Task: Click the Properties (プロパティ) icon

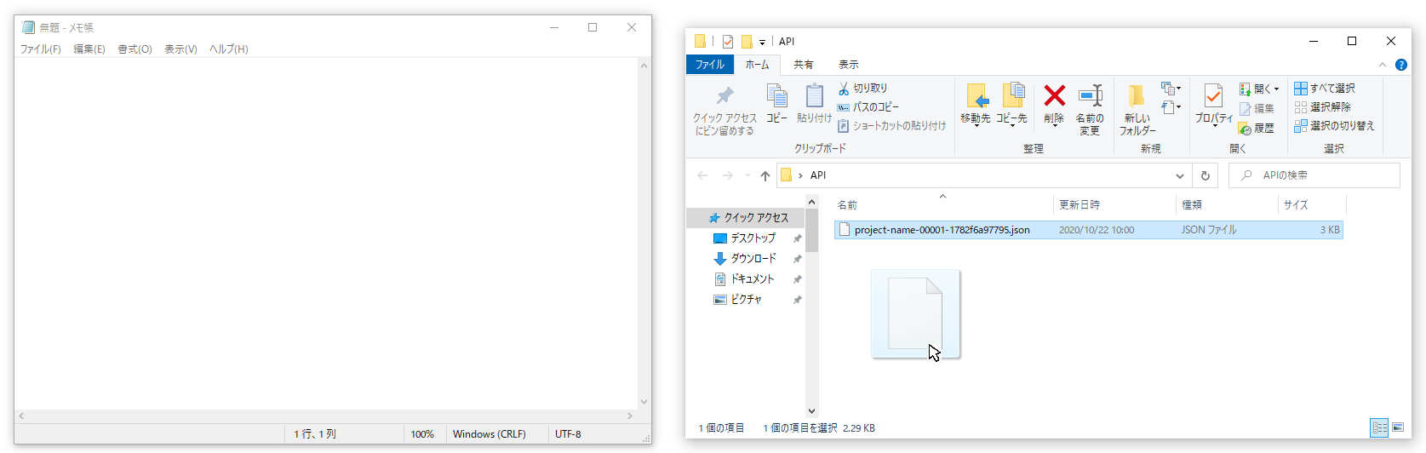Action: click(x=1213, y=96)
